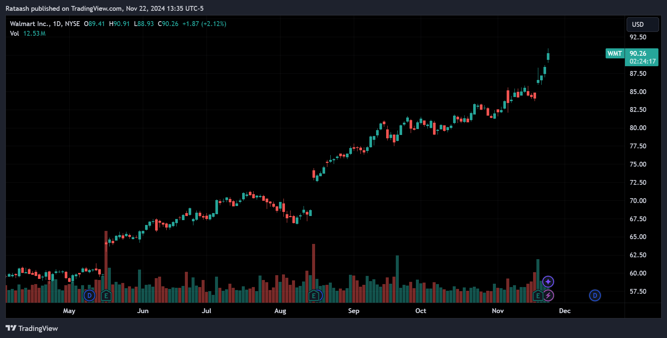Click the May label on time axis
The height and width of the screenshot is (338, 667).
click(x=69, y=311)
